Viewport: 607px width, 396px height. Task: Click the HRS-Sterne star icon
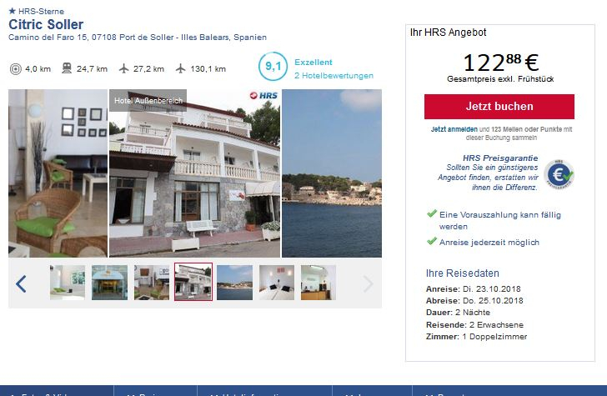(x=12, y=11)
